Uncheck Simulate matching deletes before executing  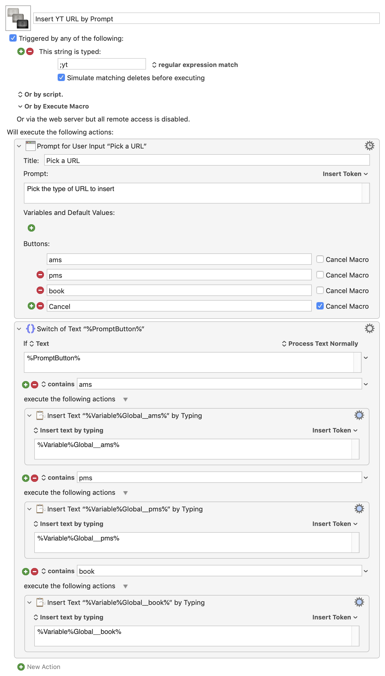61,78
